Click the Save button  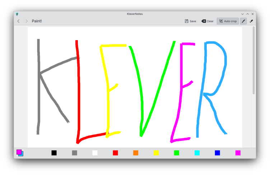[x=190, y=21]
